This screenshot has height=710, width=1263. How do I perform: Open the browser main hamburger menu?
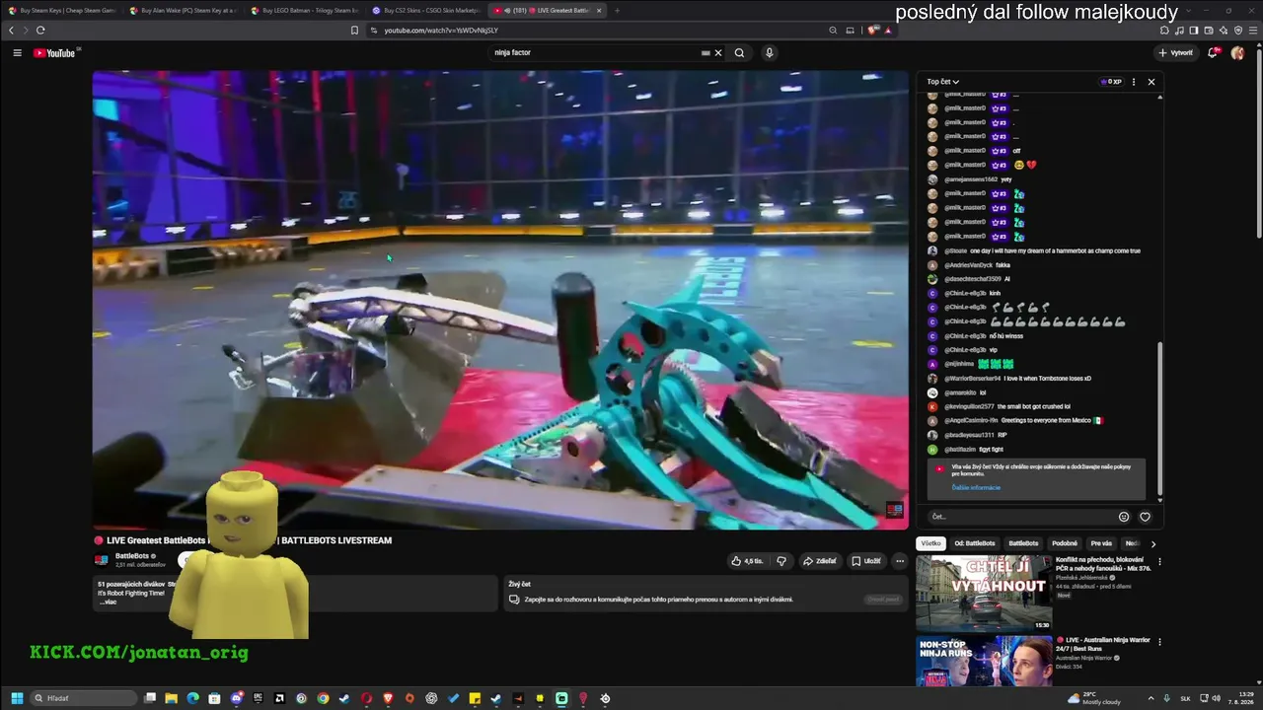[1253, 31]
